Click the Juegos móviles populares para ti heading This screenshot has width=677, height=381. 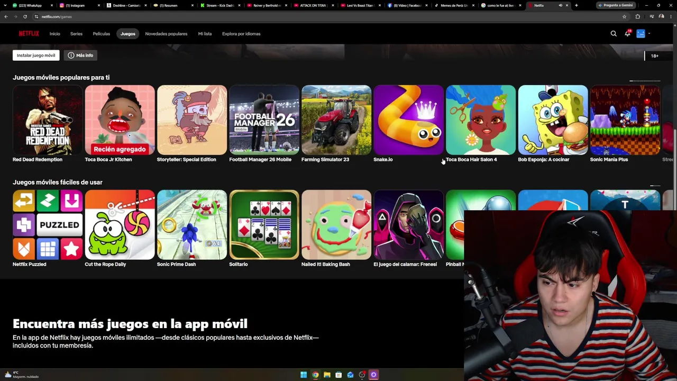pyautogui.click(x=61, y=77)
